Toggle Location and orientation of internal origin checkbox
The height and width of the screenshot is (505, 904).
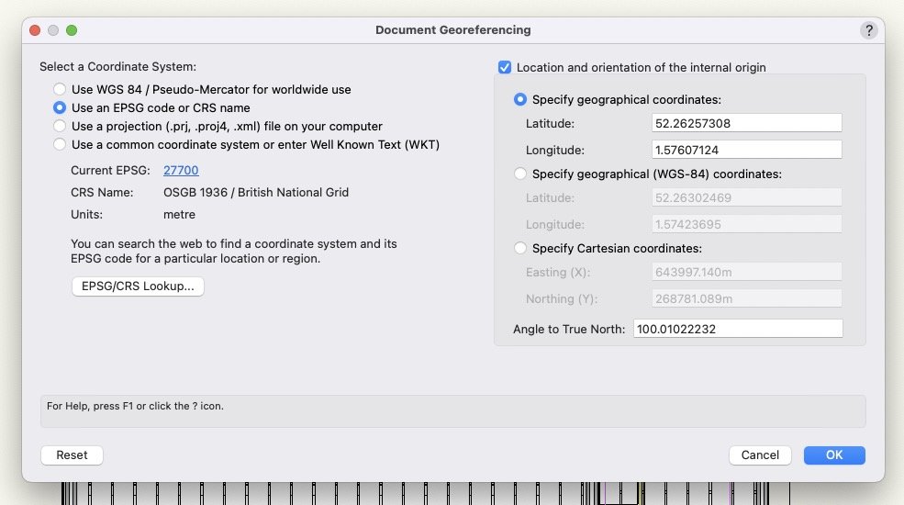tap(504, 68)
